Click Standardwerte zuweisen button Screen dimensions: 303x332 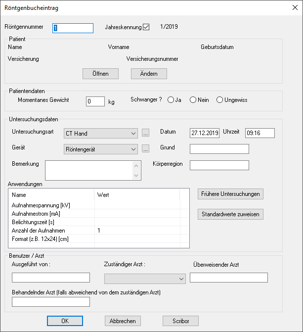(230, 214)
